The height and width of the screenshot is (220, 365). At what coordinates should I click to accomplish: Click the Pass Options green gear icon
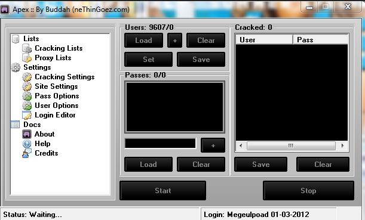click(27, 96)
